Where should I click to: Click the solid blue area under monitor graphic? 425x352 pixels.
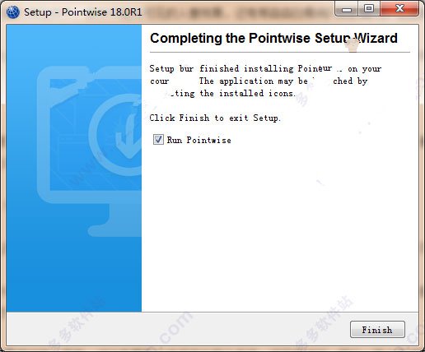point(74,274)
